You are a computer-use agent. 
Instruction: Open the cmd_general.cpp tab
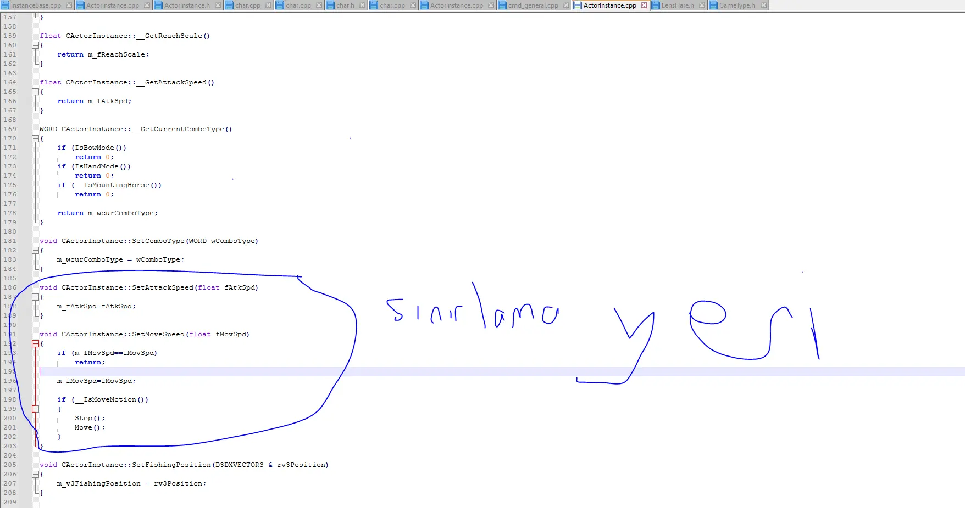coord(533,5)
